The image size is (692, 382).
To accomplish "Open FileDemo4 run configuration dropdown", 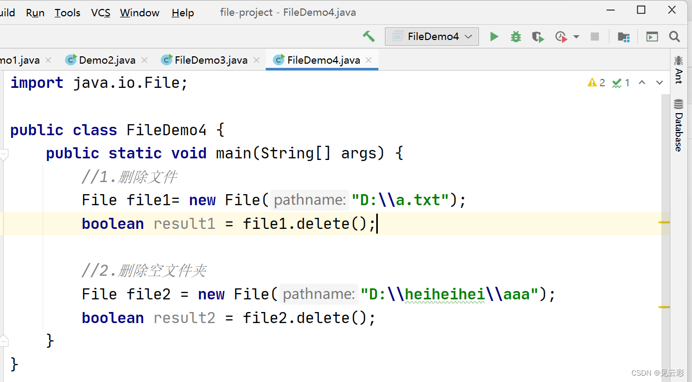I will tap(432, 36).
